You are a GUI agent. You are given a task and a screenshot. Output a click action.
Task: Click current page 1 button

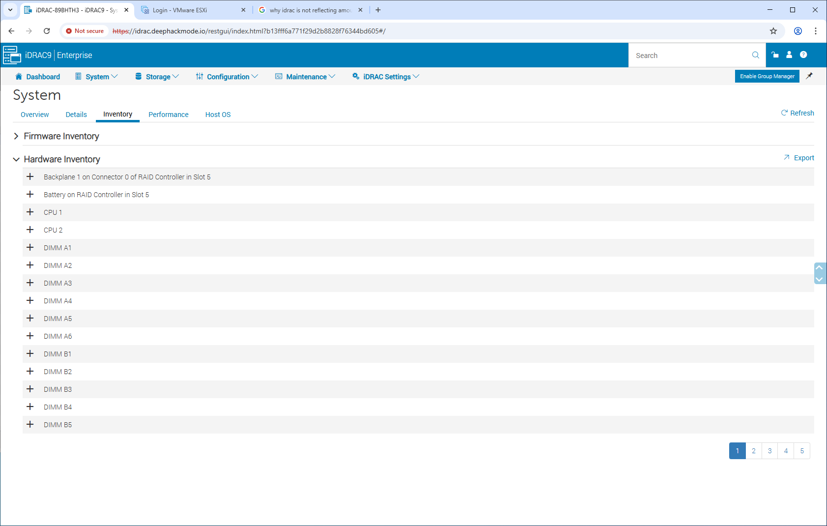(738, 451)
